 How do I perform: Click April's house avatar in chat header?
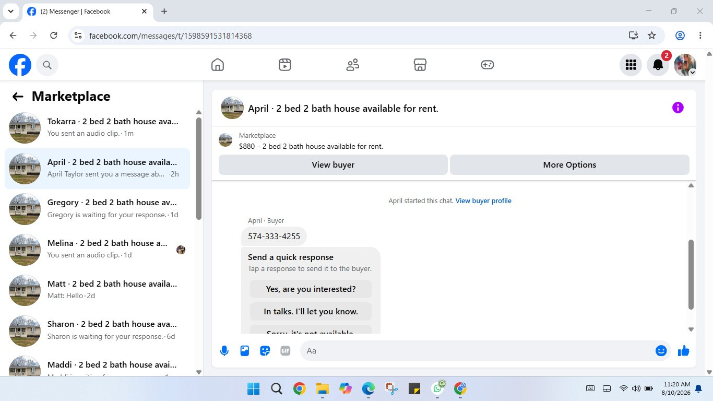(x=232, y=108)
